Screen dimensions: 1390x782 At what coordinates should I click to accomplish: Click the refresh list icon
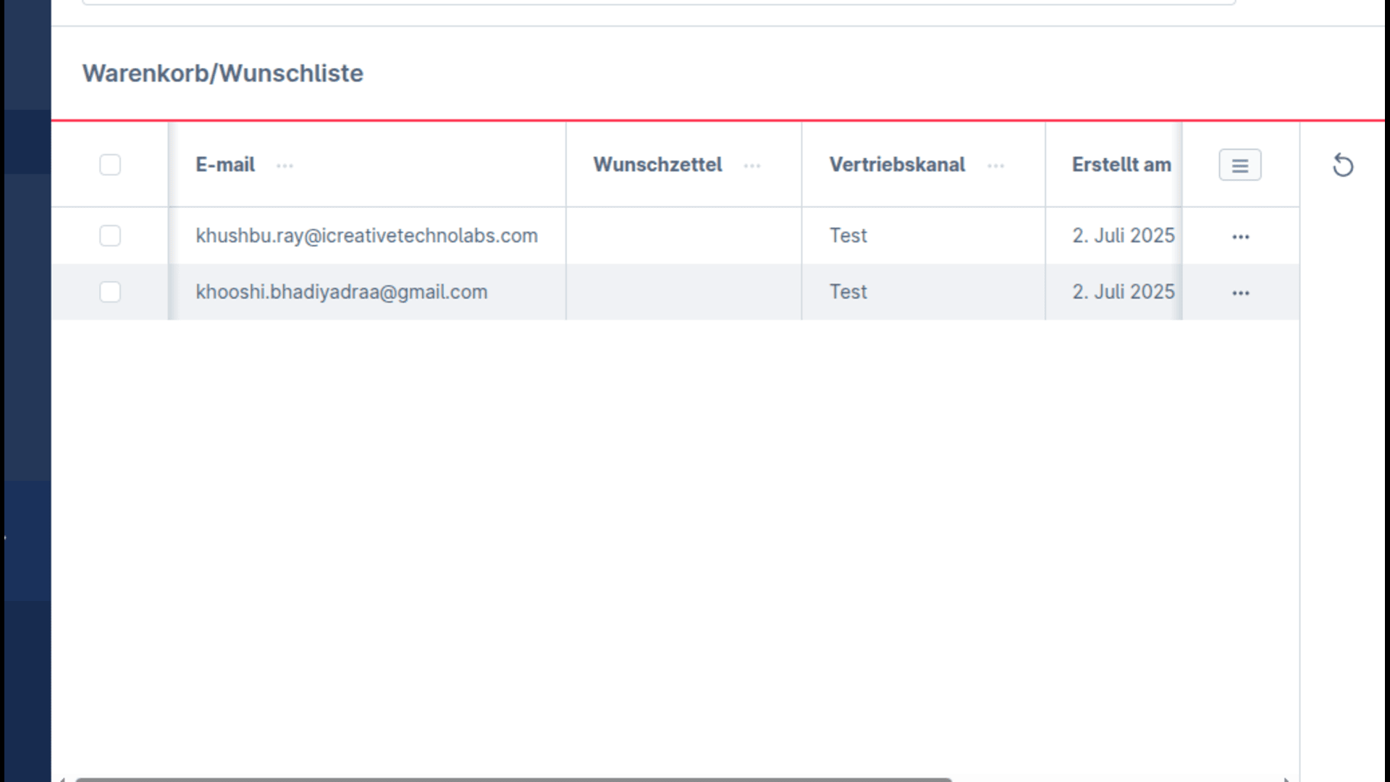[1343, 165]
